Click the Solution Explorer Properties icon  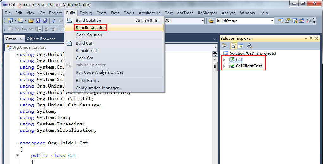pos(224,46)
